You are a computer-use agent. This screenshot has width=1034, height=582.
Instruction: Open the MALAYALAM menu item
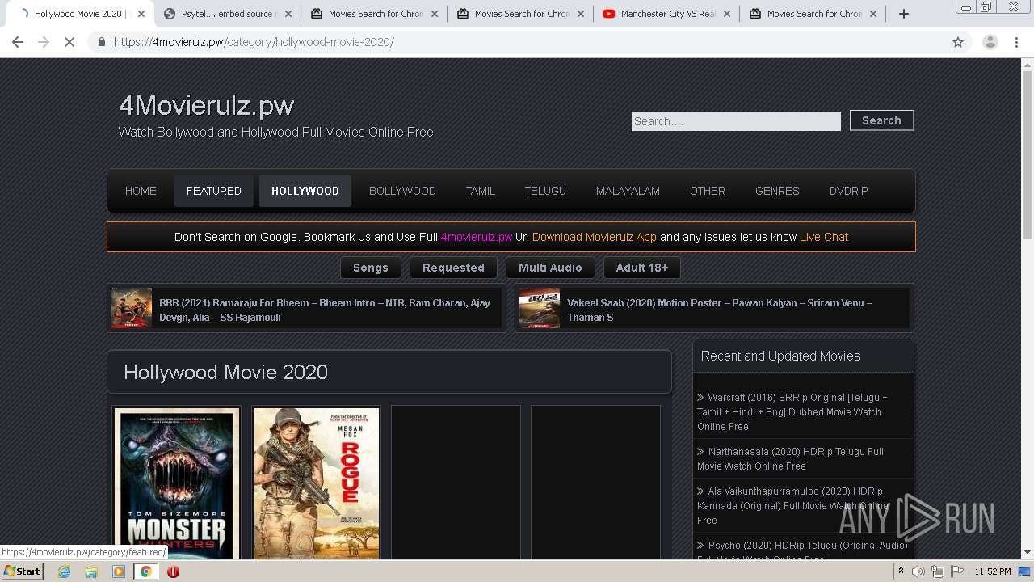628,191
